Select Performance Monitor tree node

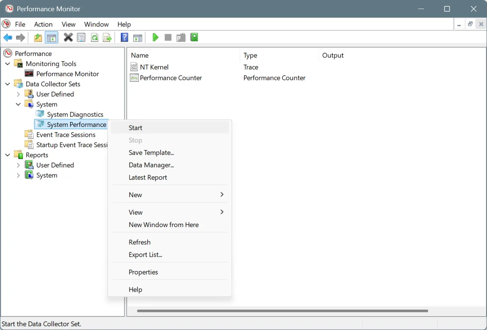[x=68, y=74]
